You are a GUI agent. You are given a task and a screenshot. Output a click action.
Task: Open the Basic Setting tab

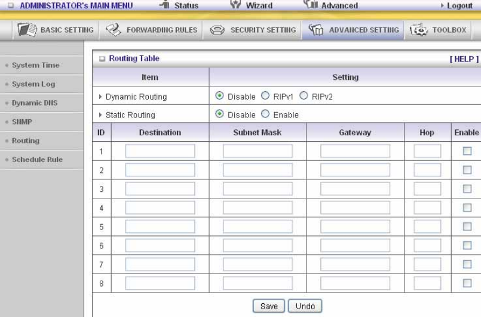pyautogui.click(x=56, y=30)
